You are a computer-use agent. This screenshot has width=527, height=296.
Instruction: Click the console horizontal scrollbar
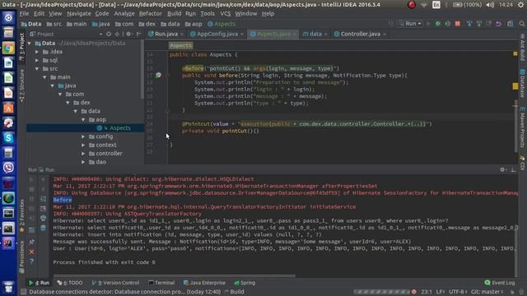[x=174, y=276]
